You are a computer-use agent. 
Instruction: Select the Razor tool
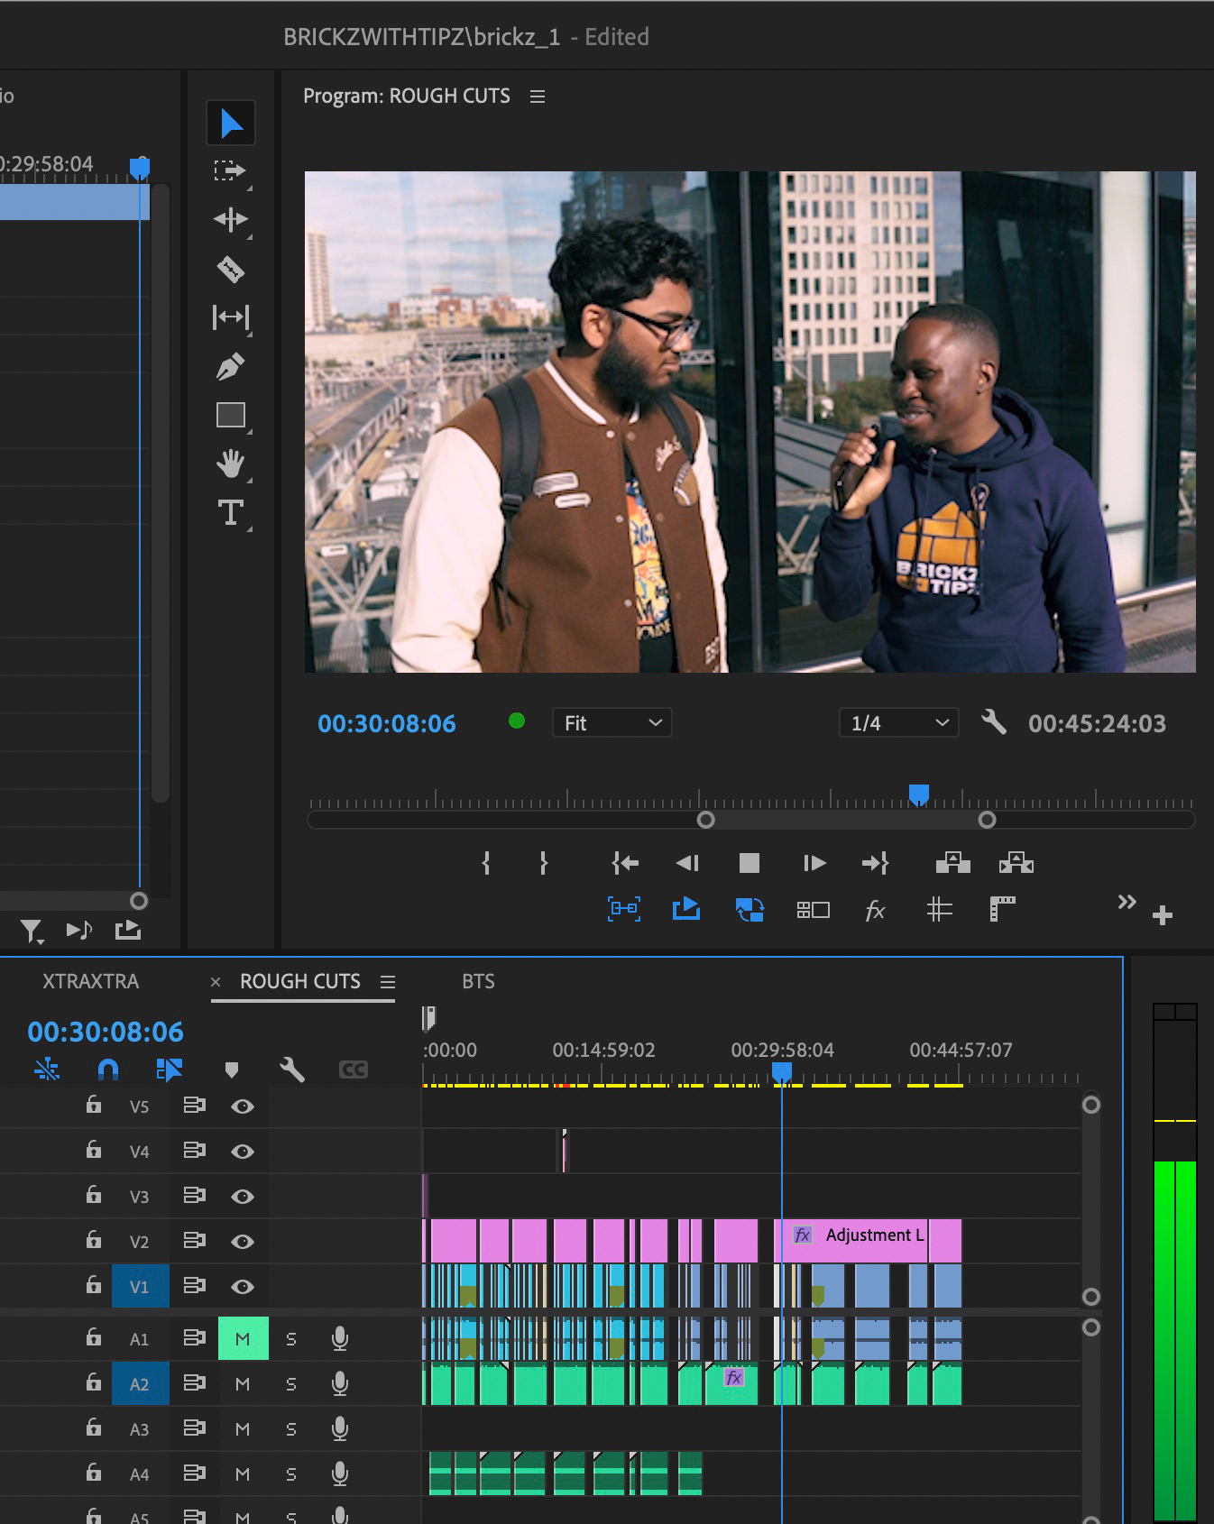[x=230, y=269]
